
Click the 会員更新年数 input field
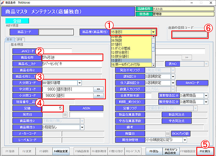click(x=148, y=95)
